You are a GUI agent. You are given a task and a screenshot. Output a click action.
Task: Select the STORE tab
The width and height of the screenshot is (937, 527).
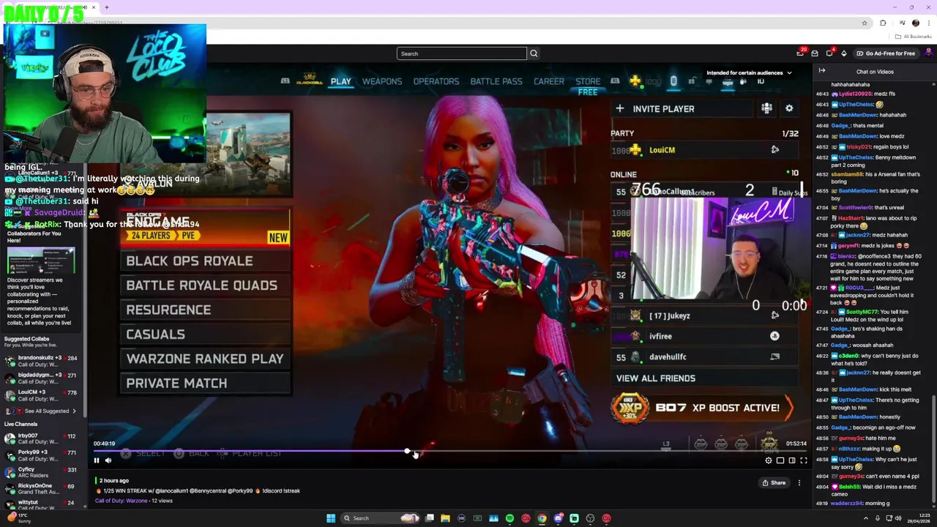pos(588,81)
